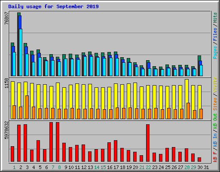
Task: Click green day label 7
Action: pos(53,167)
